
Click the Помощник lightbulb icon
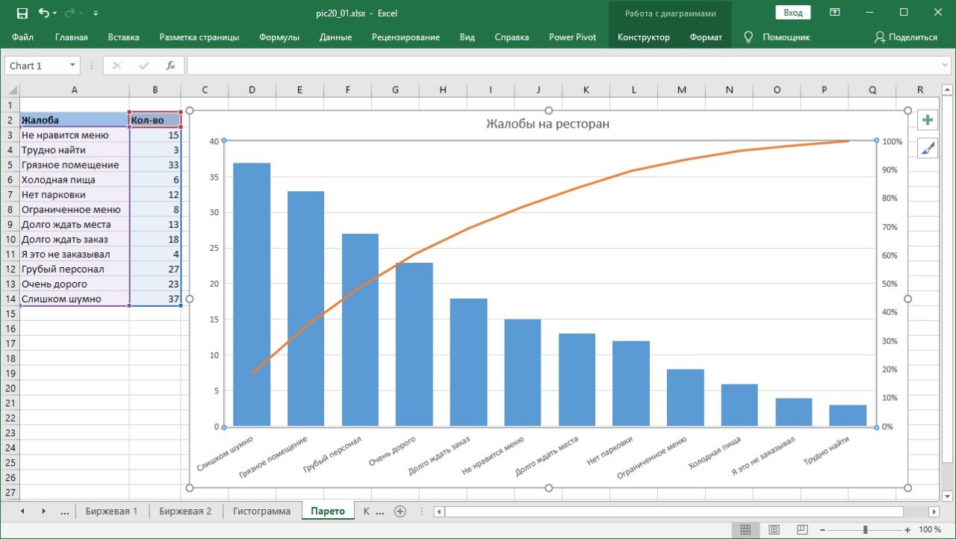click(748, 37)
